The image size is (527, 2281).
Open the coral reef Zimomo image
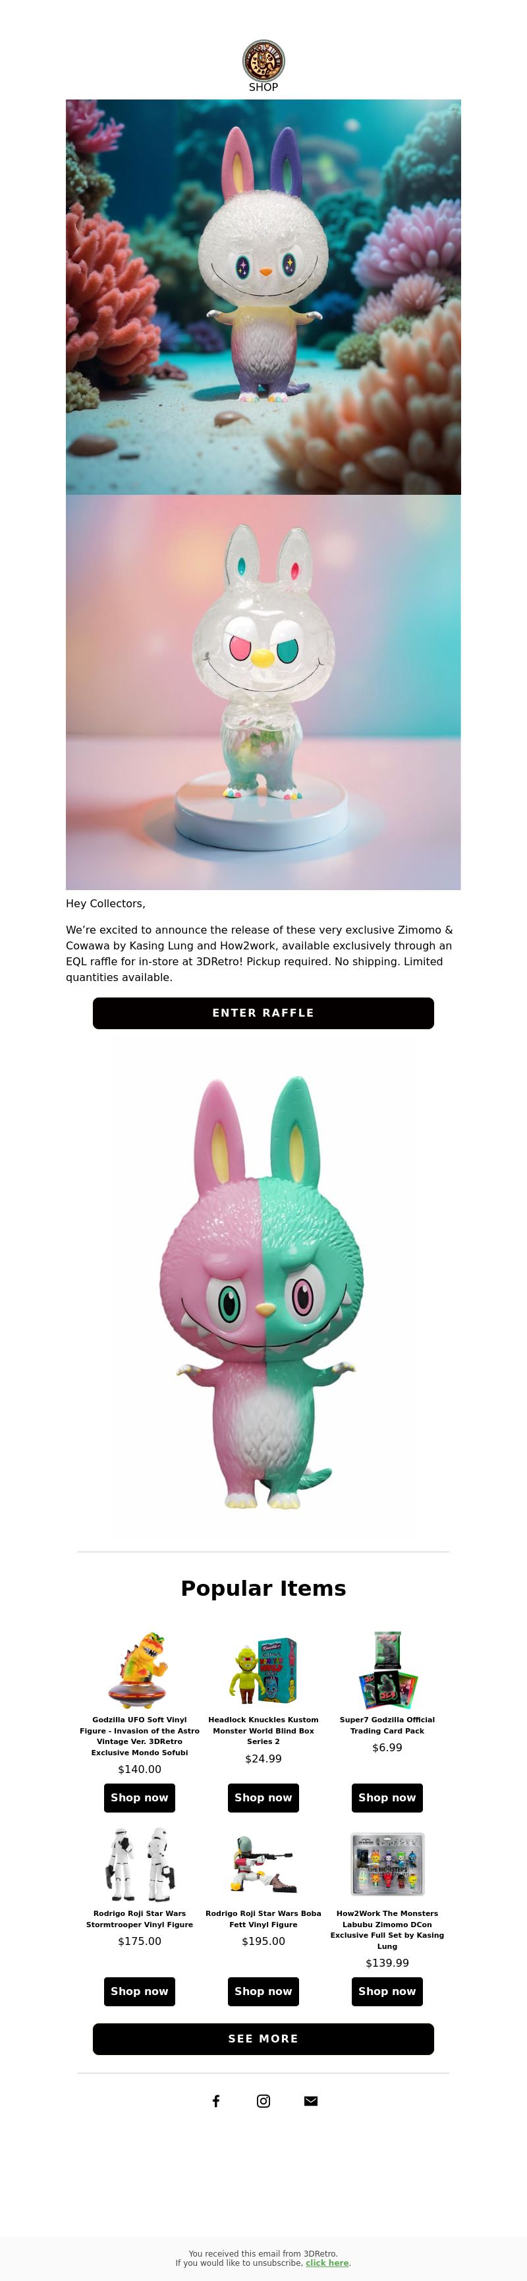[x=263, y=296]
